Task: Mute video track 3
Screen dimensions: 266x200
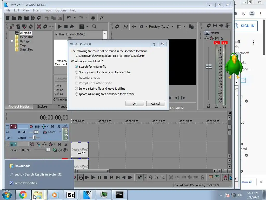Action: coord(59,144)
